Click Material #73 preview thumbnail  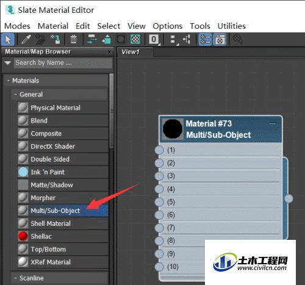pos(173,129)
